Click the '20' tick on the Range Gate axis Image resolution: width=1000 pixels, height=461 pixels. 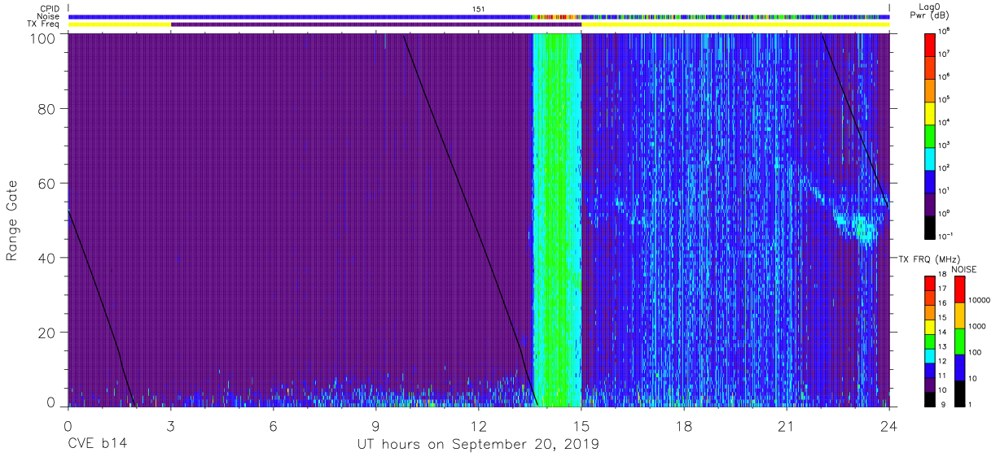click(x=46, y=332)
